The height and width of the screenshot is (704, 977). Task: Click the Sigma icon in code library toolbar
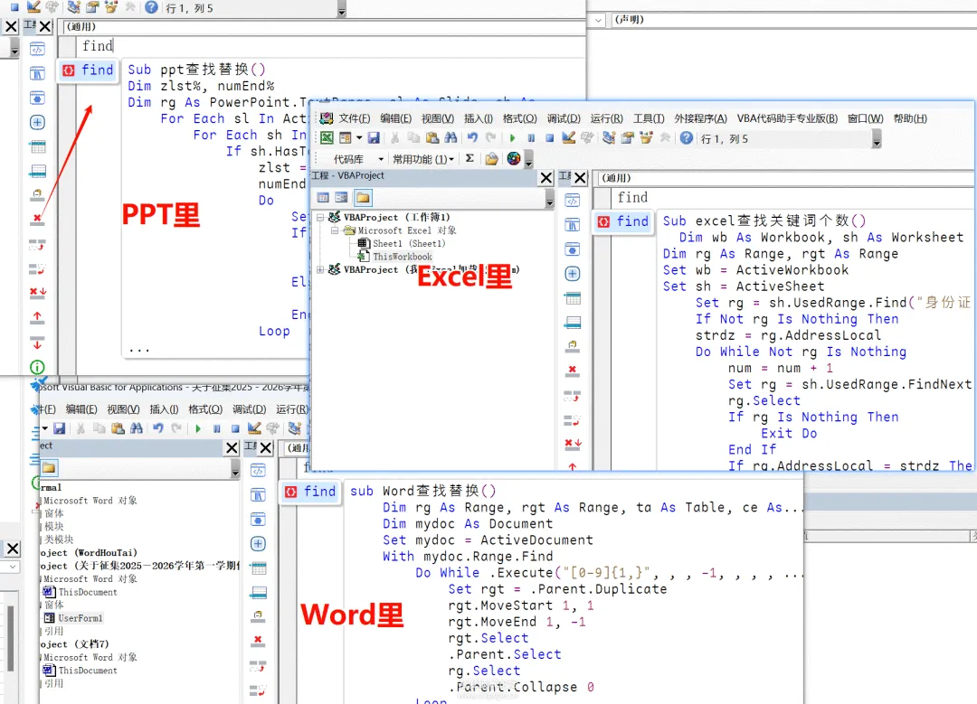[470, 159]
